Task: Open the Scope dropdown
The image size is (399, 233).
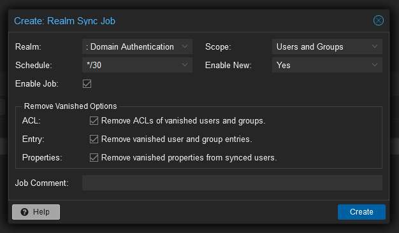Action: [375, 46]
